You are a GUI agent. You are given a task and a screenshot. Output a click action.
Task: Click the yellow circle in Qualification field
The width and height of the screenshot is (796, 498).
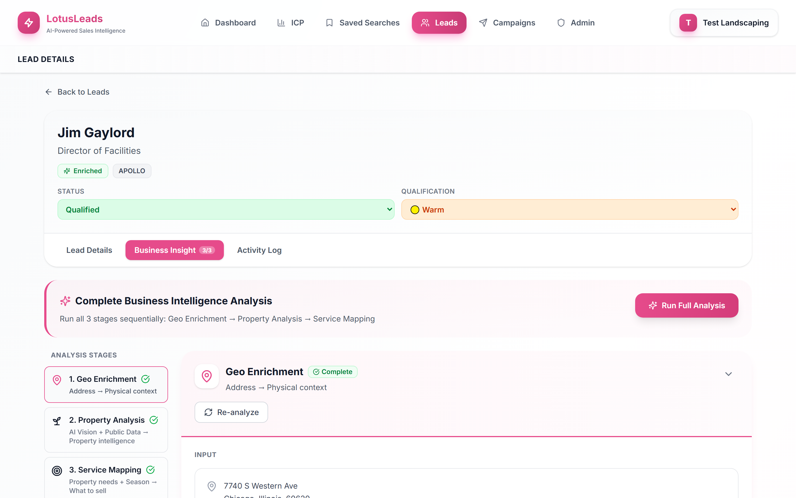click(x=415, y=210)
